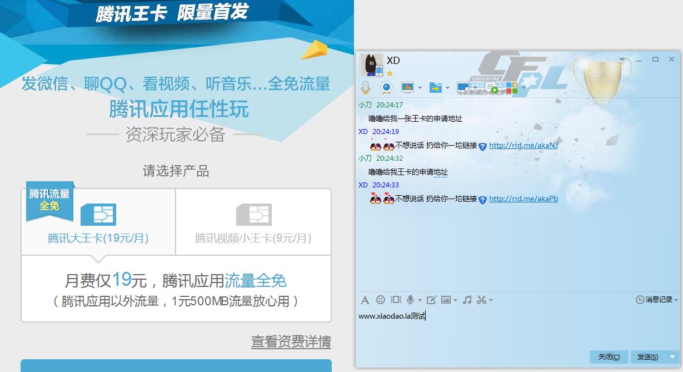Expand the apps grid dropdown arrow
This screenshot has height=372, width=683.
[x=523, y=88]
